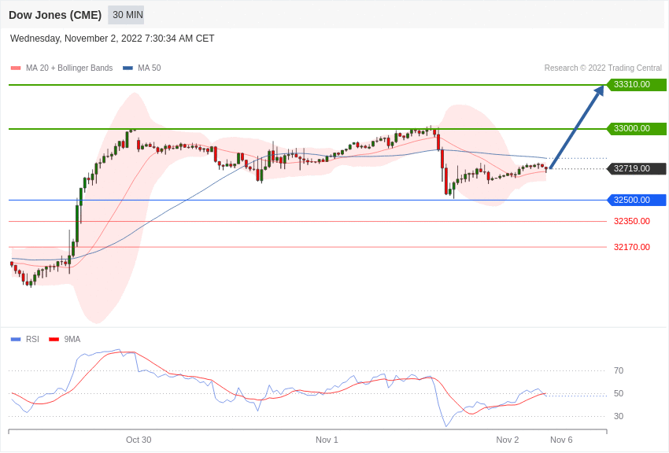Click the pink MA 20 color swatch
The height and width of the screenshot is (453, 669).
tap(16, 68)
